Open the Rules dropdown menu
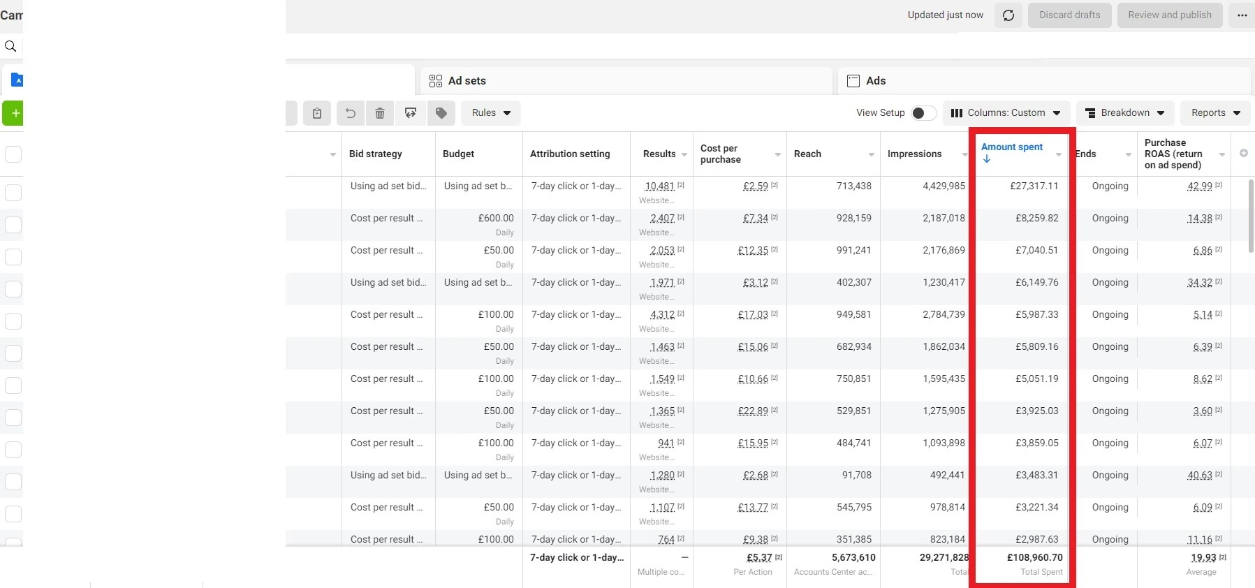The height and width of the screenshot is (588, 1255). pos(490,113)
